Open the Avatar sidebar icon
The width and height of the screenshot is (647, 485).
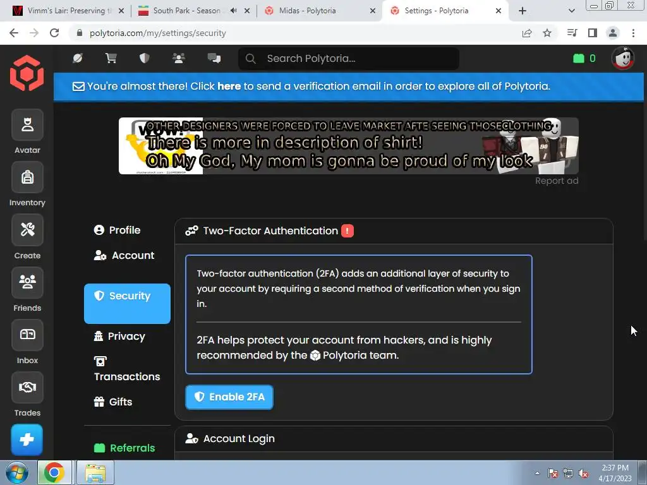(27, 124)
